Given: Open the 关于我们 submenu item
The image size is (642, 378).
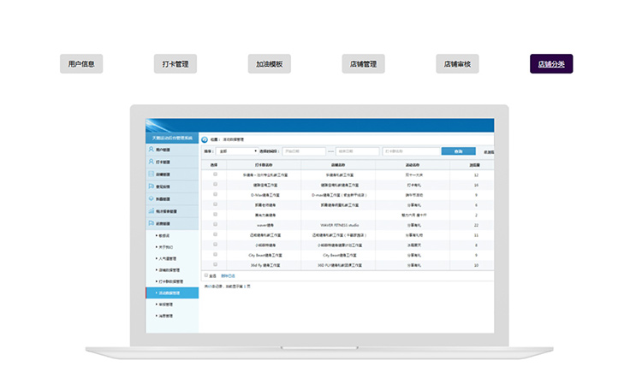Looking at the screenshot, I should 166,247.
